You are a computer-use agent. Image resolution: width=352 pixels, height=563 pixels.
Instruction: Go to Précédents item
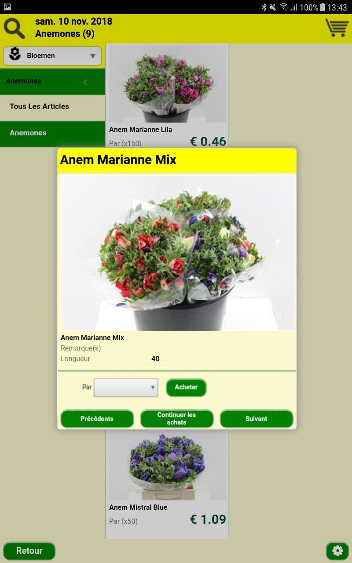tap(97, 419)
